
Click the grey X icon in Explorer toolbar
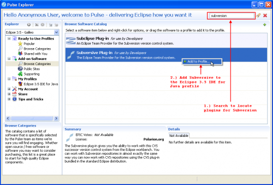pos(37,25)
